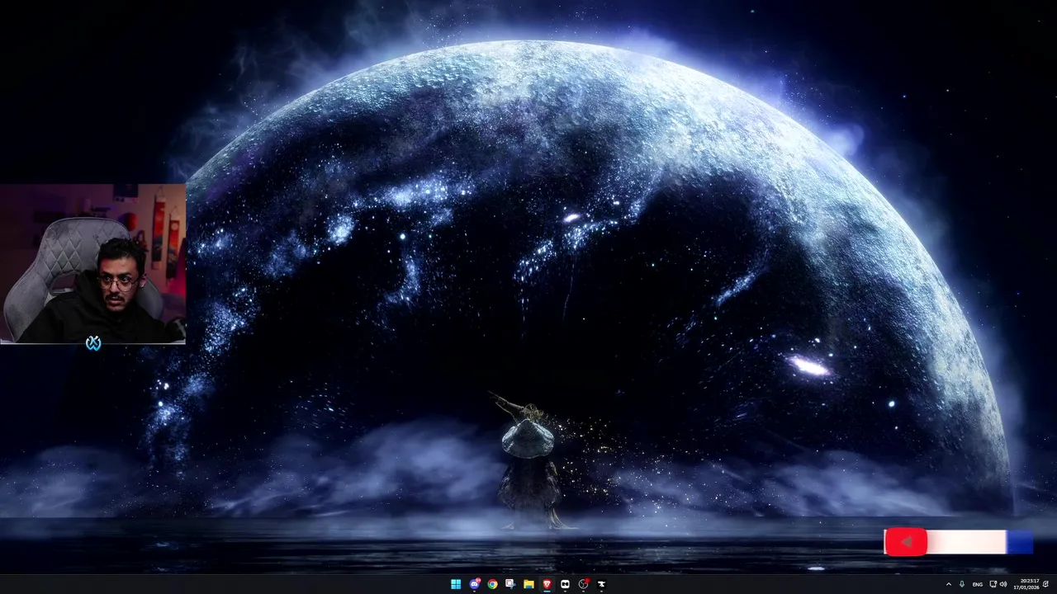The width and height of the screenshot is (1057, 594).
Task: Open the Snipping Tool taskbar icon
Action: coord(510,584)
